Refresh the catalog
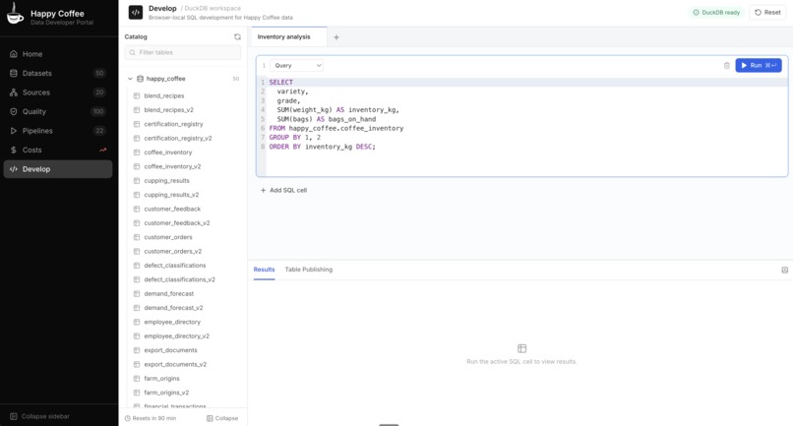Image resolution: width=793 pixels, height=426 pixels. click(x=237, y=37)
